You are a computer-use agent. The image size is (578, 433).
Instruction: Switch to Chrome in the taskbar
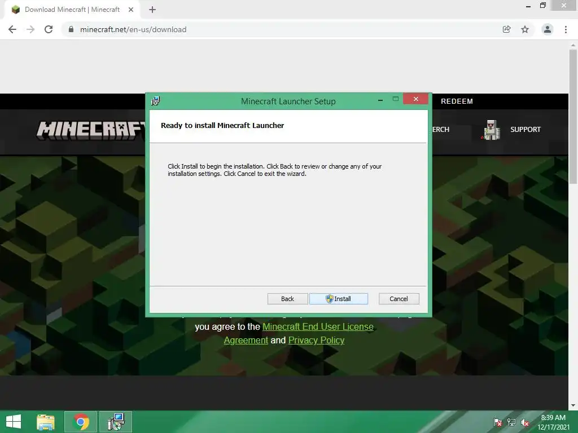coord(81,422)
